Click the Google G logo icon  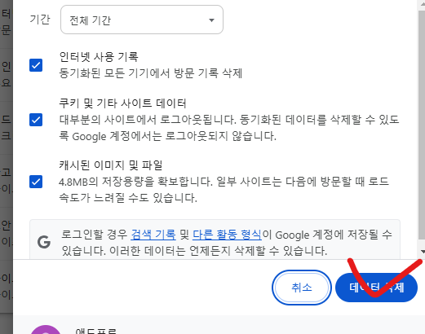pyautogui.click(x=44, y=242)
